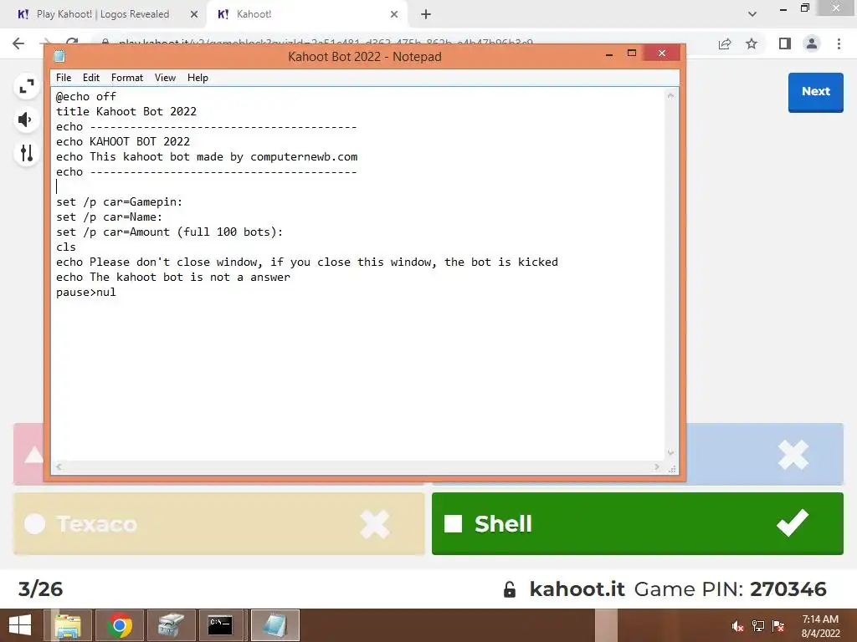Maximize the Notepad window
Viewport: 857px width, 642px height.
632,53
